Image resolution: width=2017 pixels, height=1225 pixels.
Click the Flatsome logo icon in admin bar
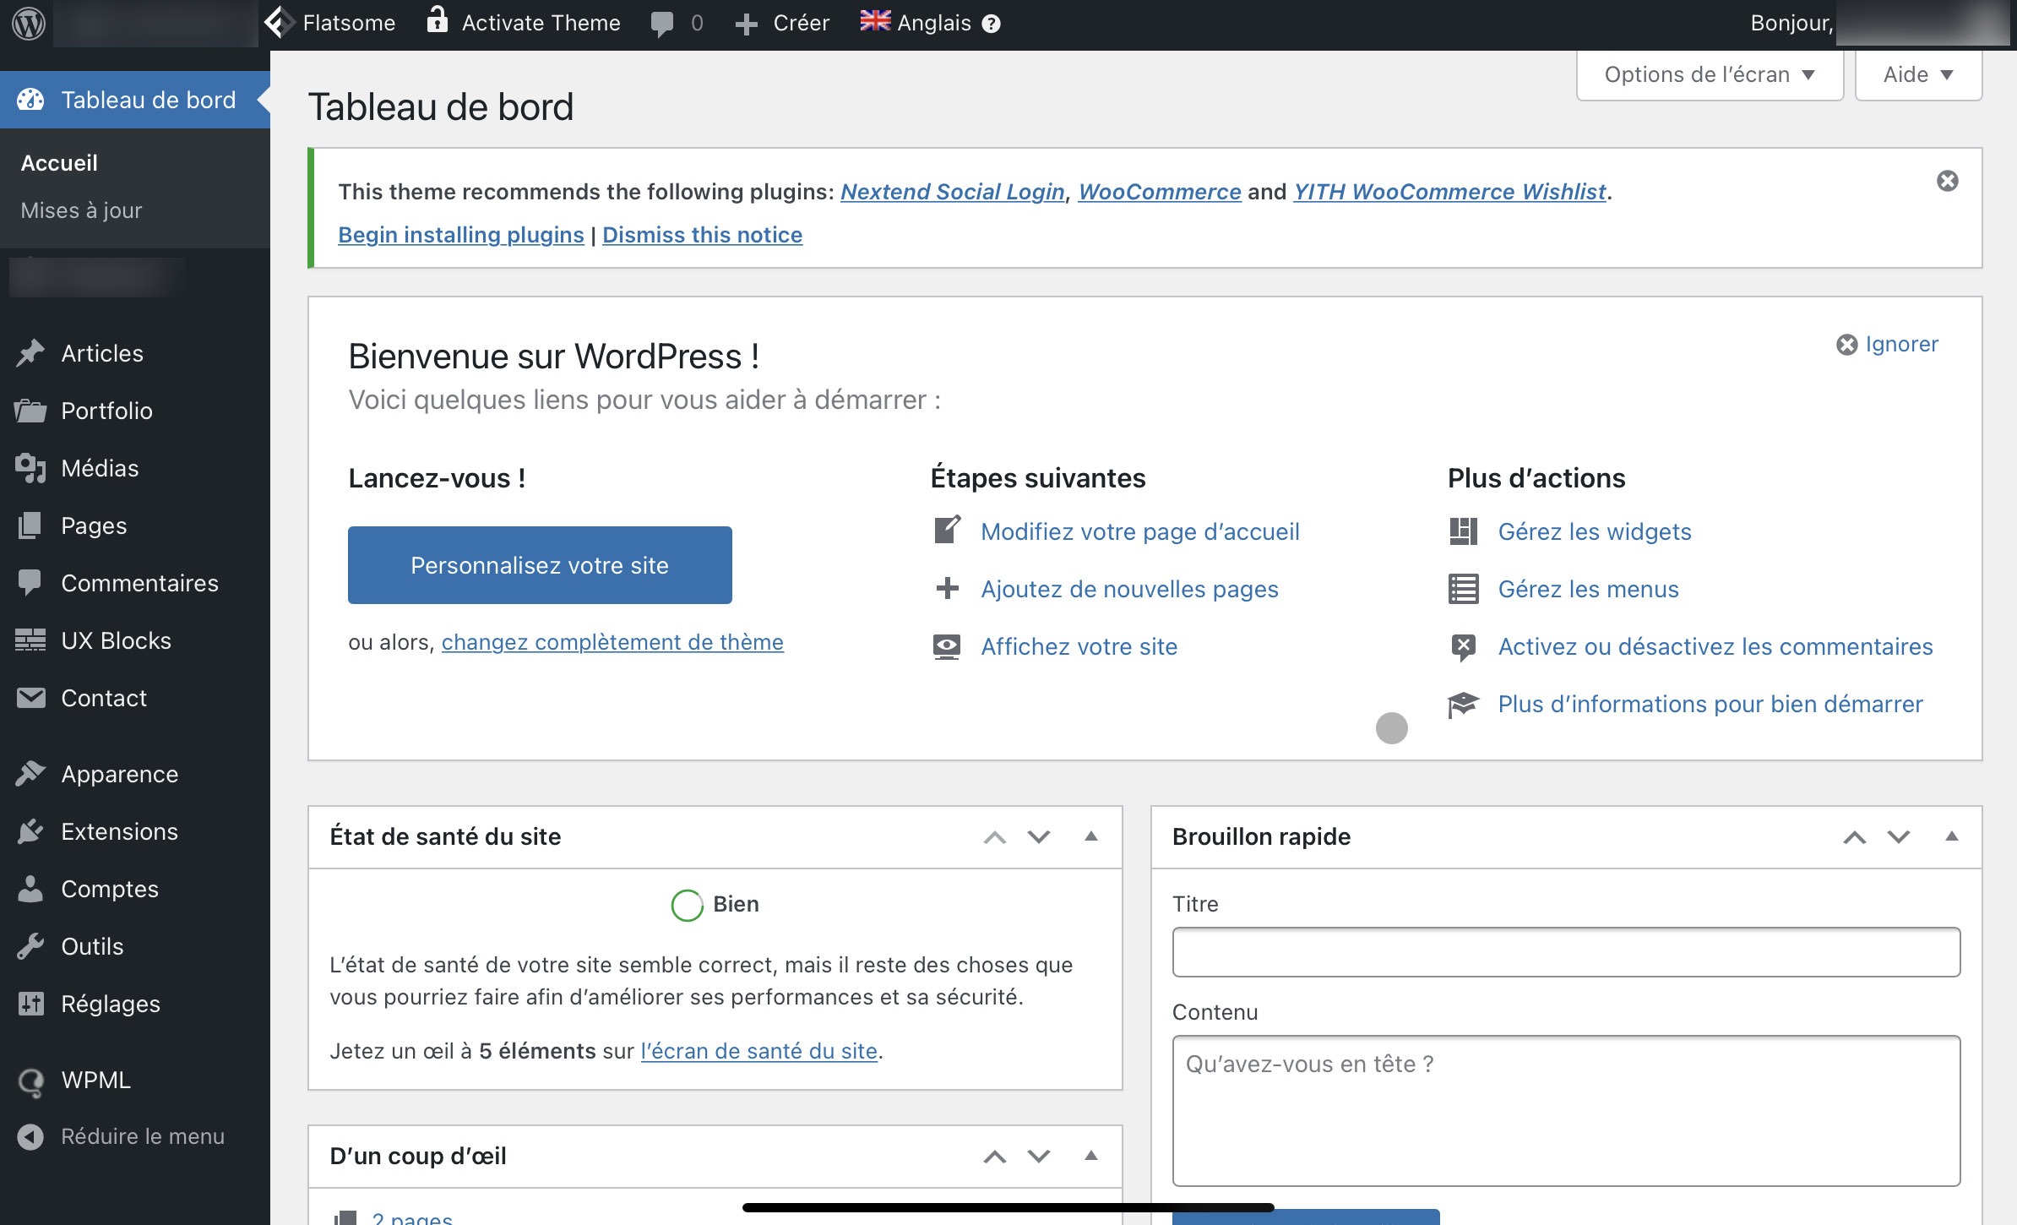(279, 23)
